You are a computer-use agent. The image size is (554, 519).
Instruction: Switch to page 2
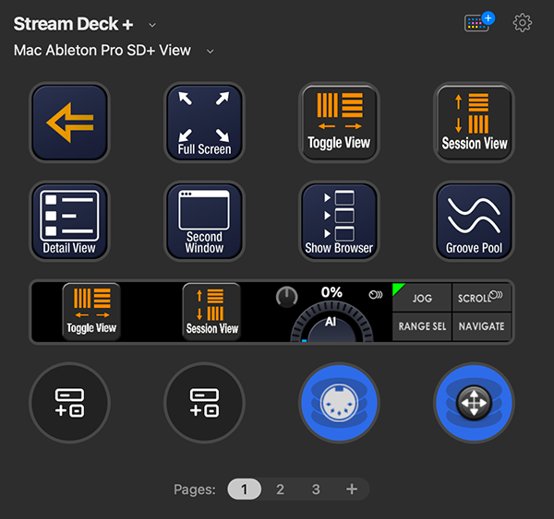tap(280, 489)
